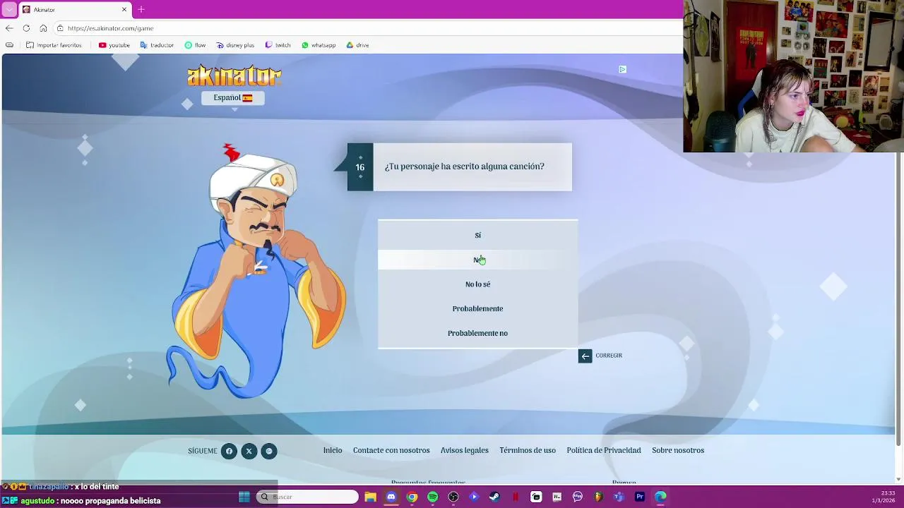Image resolution: width=904 pixels, height=508 pixels.
Task: Open the Importar favoritos bookmark
Action: pos(54,45)
